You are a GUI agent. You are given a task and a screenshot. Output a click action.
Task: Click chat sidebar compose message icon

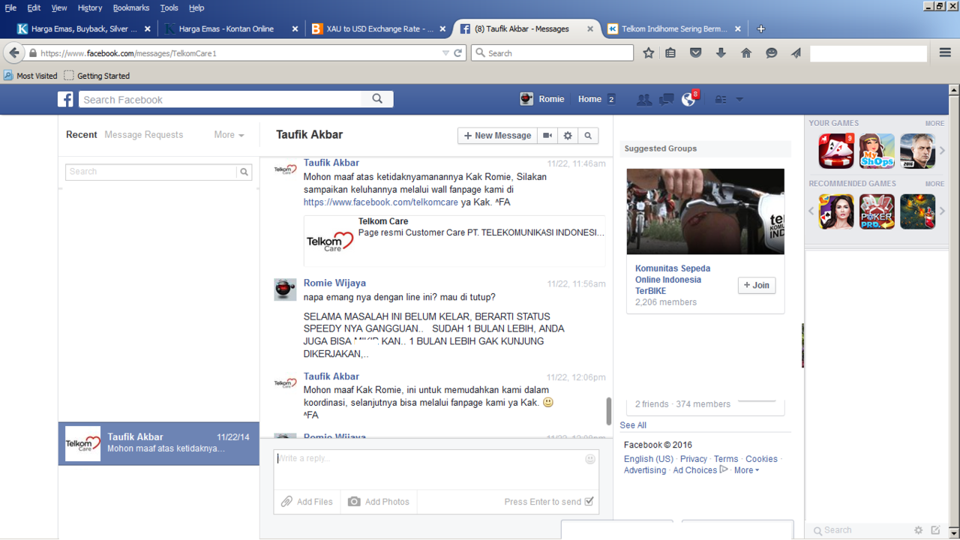[x=935, y=530]
